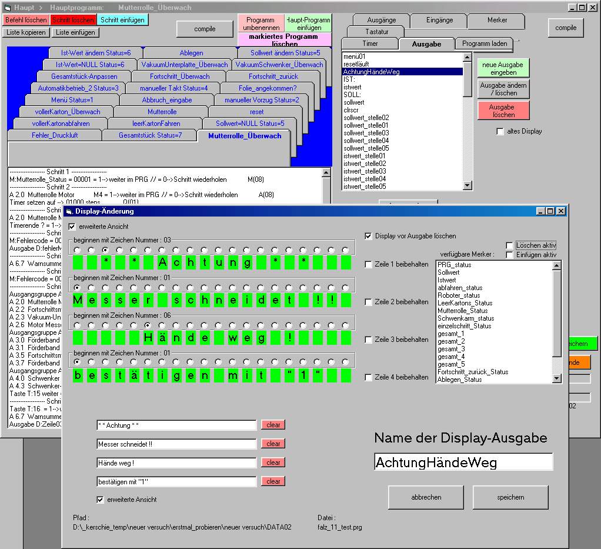This screenshot has width=601, height=549.
Task: Enable the altes Display checkbox
Action: coord(500,132)
